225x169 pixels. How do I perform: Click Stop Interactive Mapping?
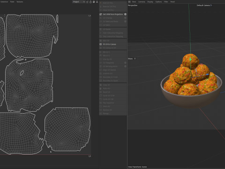[x=113, y=37]
